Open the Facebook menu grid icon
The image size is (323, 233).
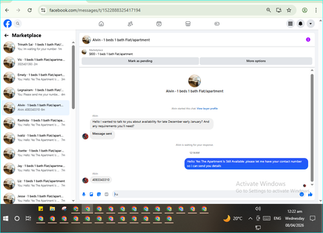pyautogui.click(x=291, y=23)
